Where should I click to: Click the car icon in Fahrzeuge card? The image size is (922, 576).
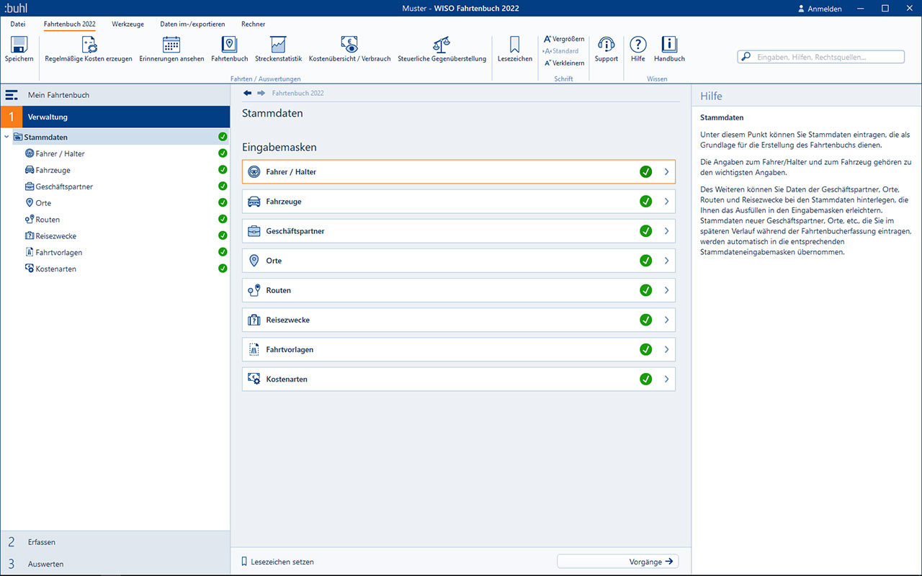pos(254,202)
